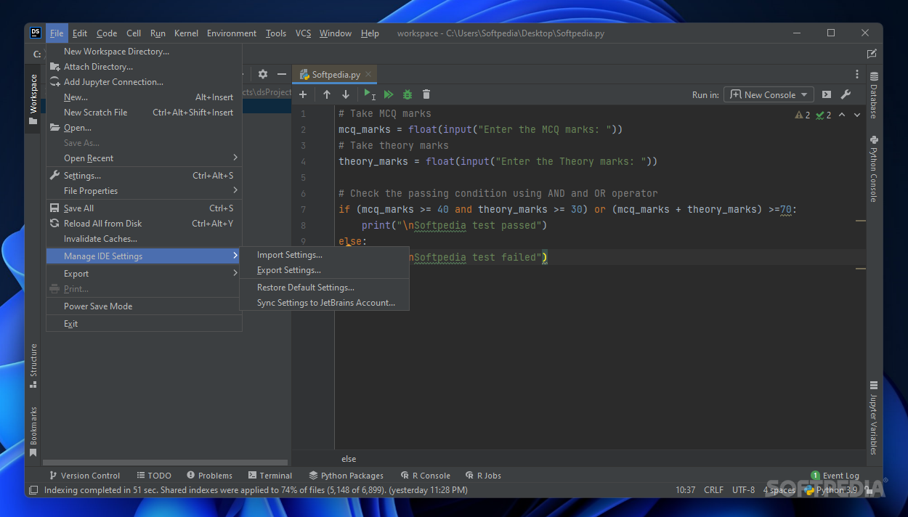
Task: Delete the cell with the trash icon
Action: pos(426,94)
